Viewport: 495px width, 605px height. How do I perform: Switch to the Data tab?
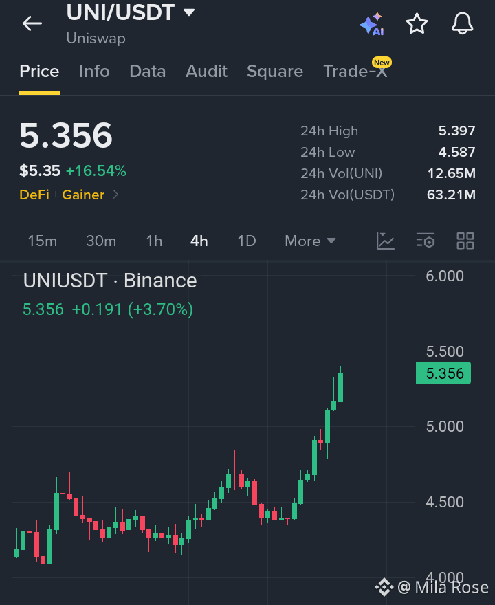click(148, 71)
